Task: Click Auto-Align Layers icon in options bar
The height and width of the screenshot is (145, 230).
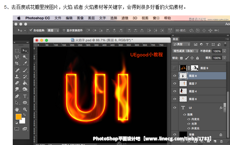Action: pyautogui.click(x=170, y=30)
